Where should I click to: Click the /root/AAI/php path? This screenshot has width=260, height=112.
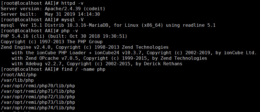click(x=18, y=75)
